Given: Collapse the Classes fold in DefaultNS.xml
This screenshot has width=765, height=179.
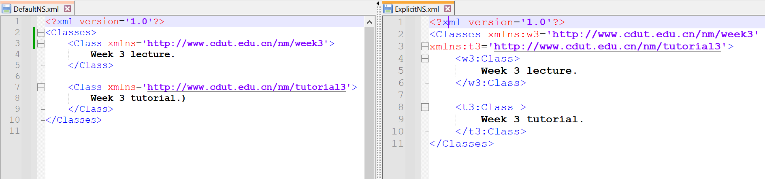Looking at the screenshot, I should click(41, 32).
